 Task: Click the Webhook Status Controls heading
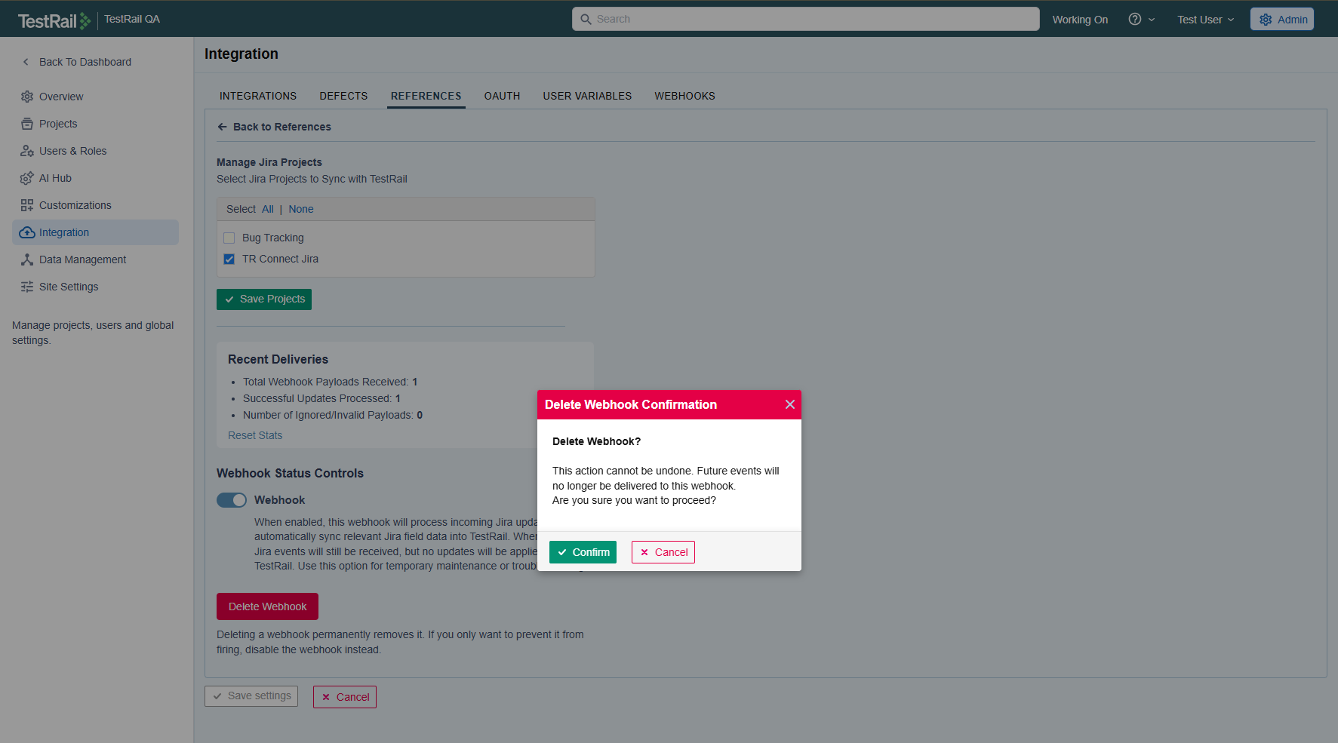pyautogui.click(x=290, y=473)
